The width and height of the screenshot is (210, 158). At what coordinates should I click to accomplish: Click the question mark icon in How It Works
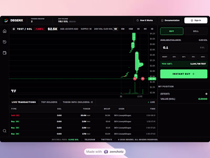coord(138,21)
